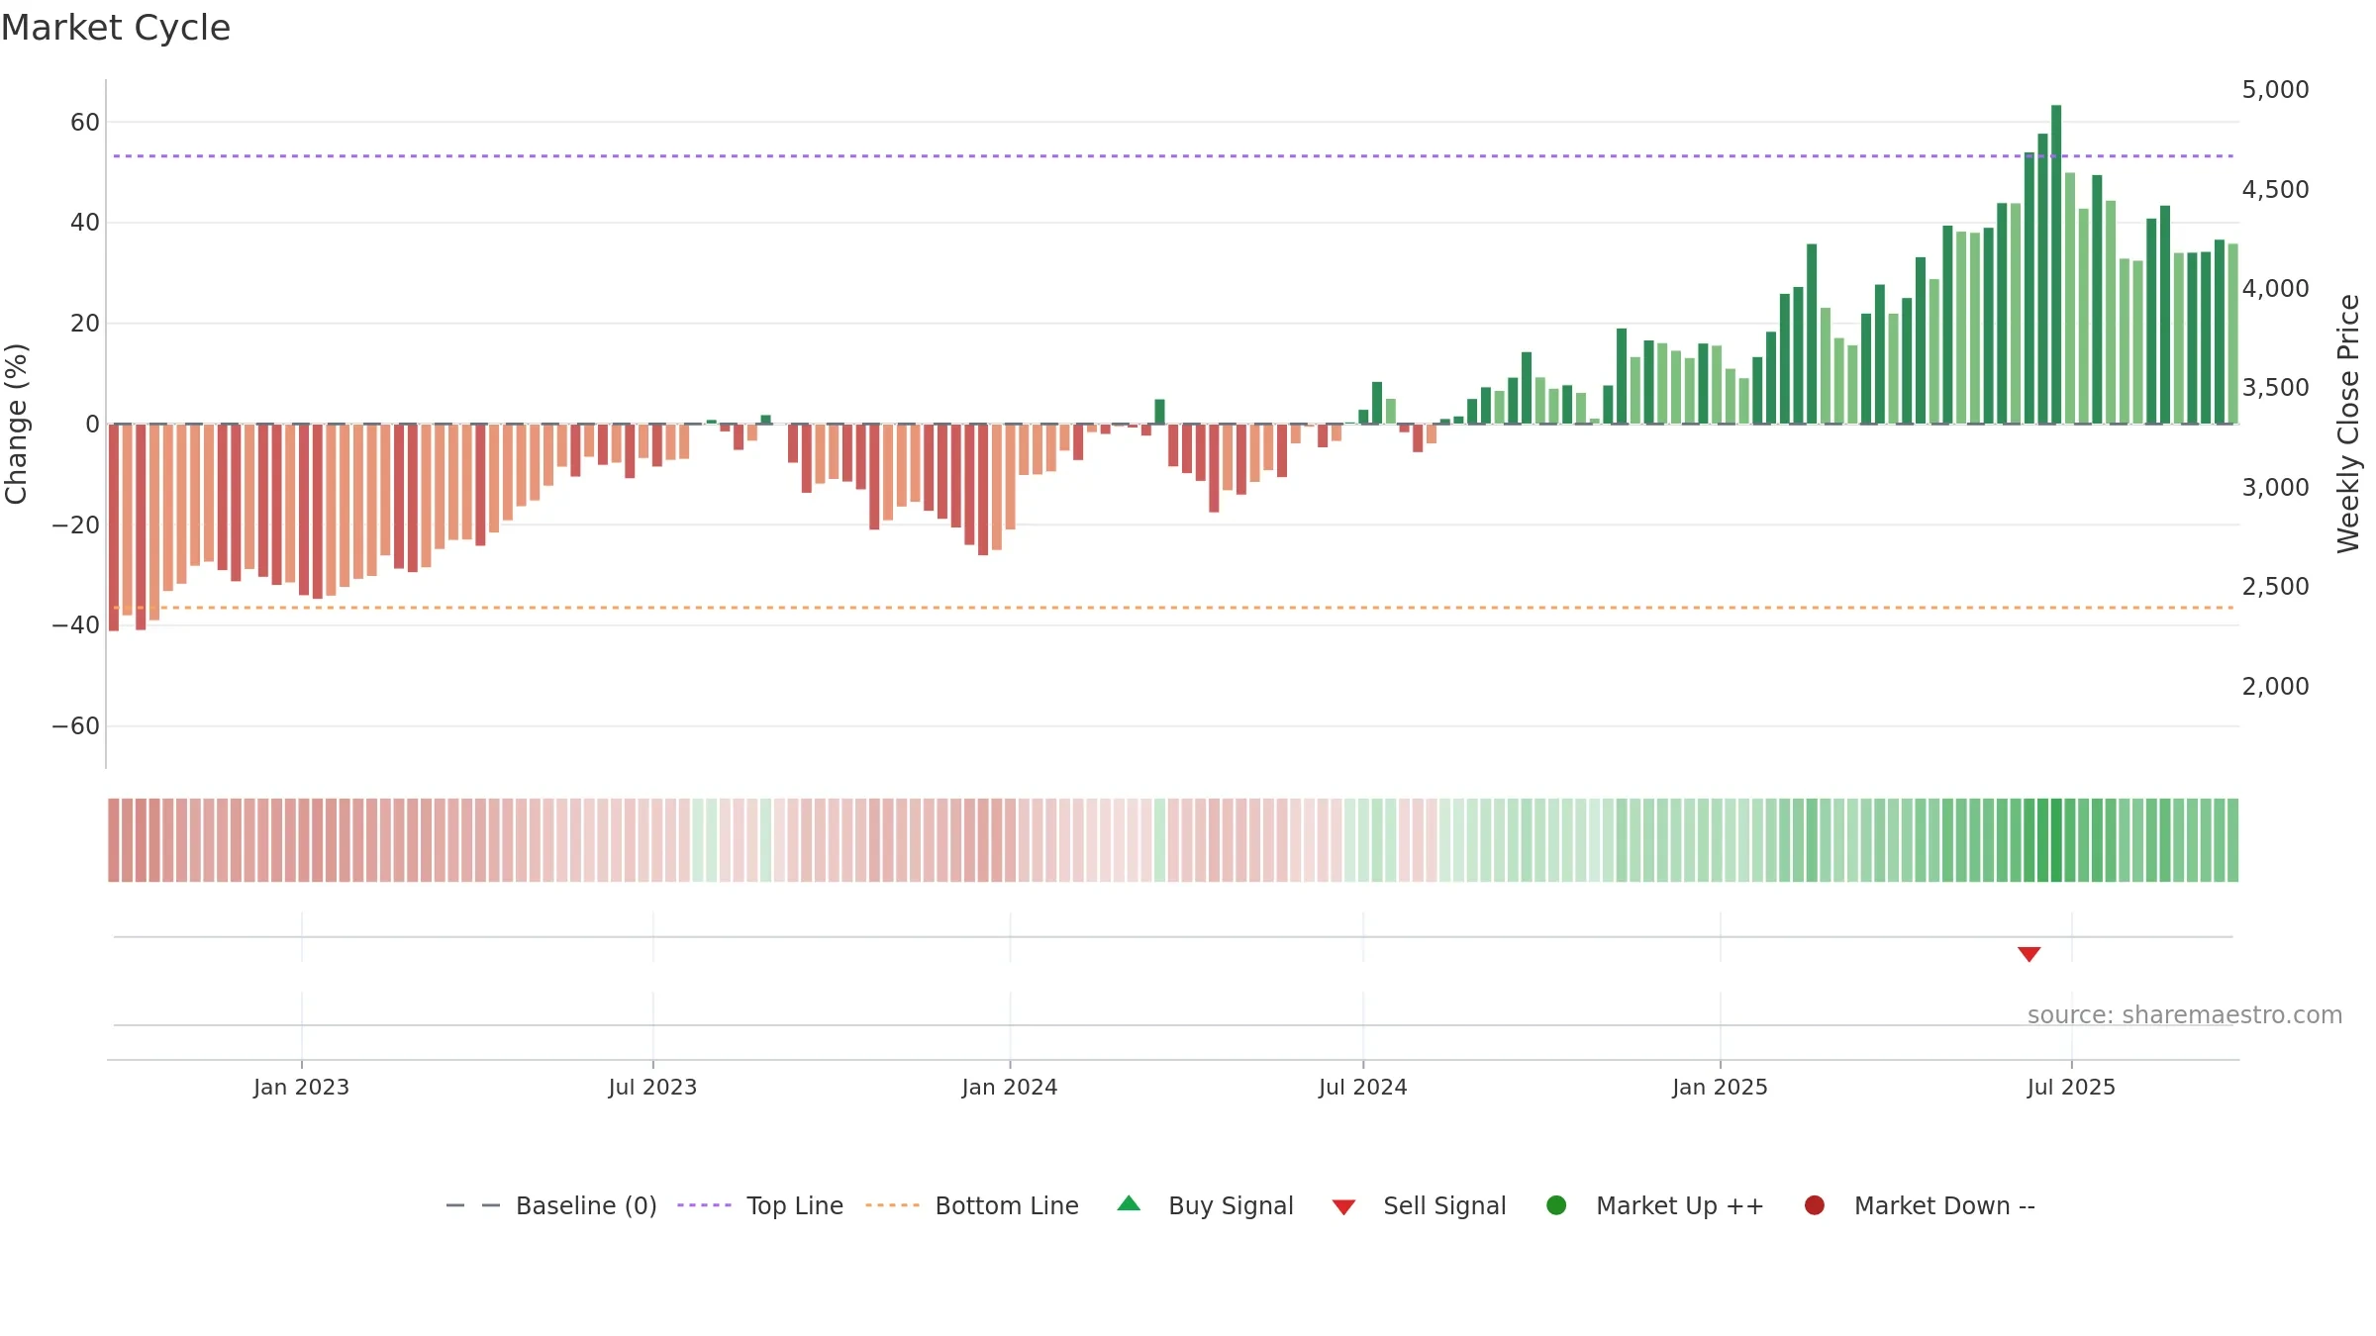The image size is (2376, 1336).
Task: Click the Sell Signal red triangle legend icon
Action: click(x=1343, y=1207)
